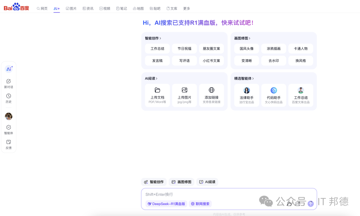Click the AI阅读 chip above input
Screen dimensions: 360x216
click(x=207, y=182)
